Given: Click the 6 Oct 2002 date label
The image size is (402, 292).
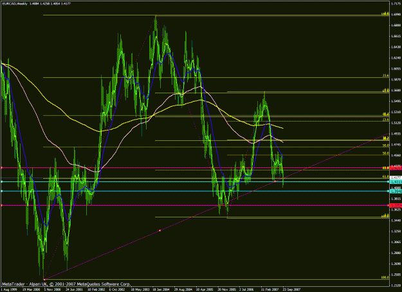Looking at the screenshot, I should (117, 289).
